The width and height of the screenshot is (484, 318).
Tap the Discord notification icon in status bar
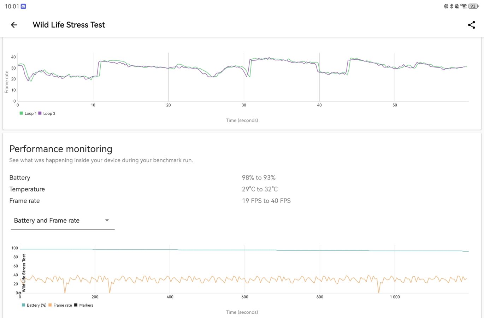click(x=23, y=6)
